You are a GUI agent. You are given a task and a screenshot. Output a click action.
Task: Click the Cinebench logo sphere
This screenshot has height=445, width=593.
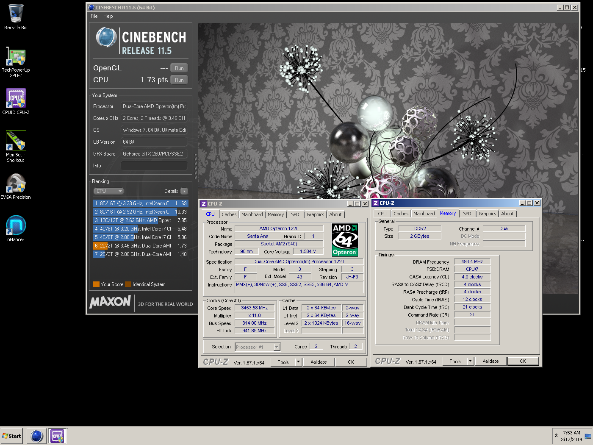pos(106,37)
